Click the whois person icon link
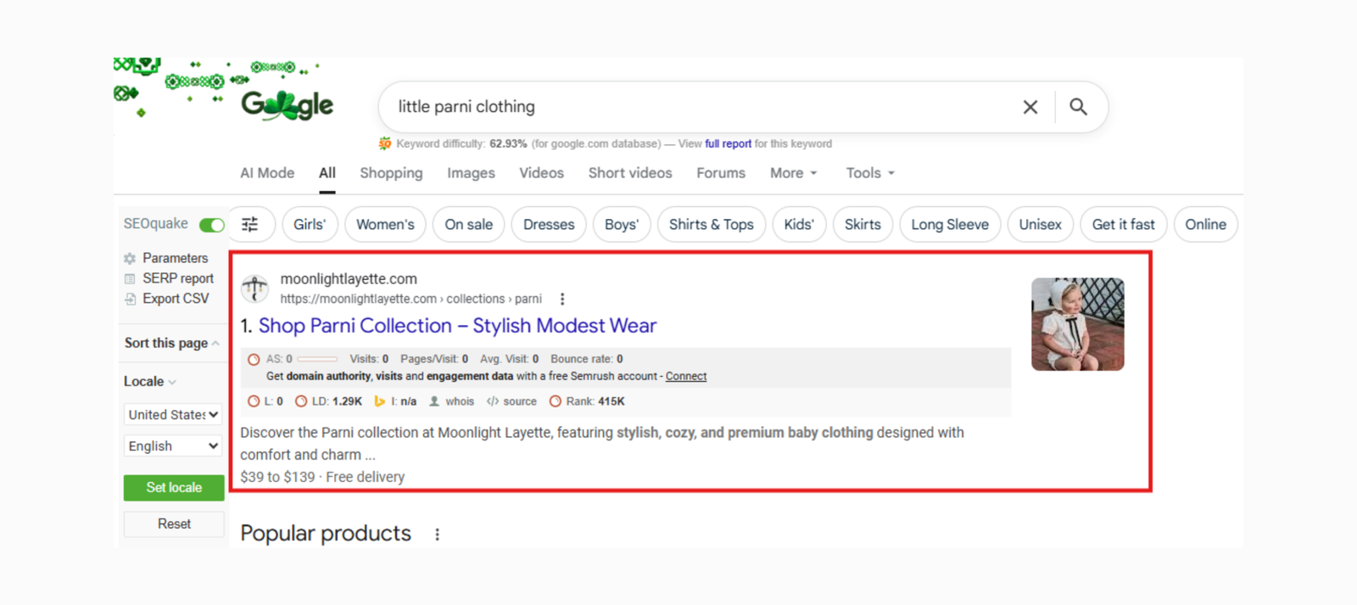 click(x=451, y=401)
